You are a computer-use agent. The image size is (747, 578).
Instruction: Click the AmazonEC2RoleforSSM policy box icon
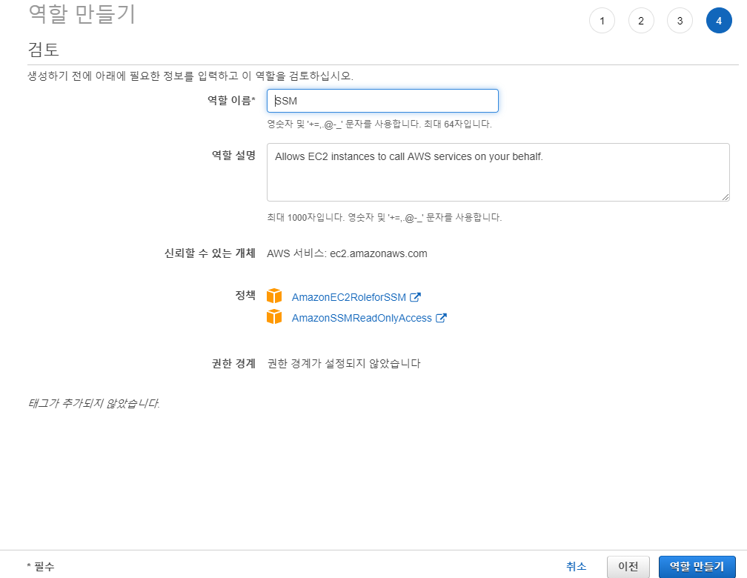tap(274, 296)
